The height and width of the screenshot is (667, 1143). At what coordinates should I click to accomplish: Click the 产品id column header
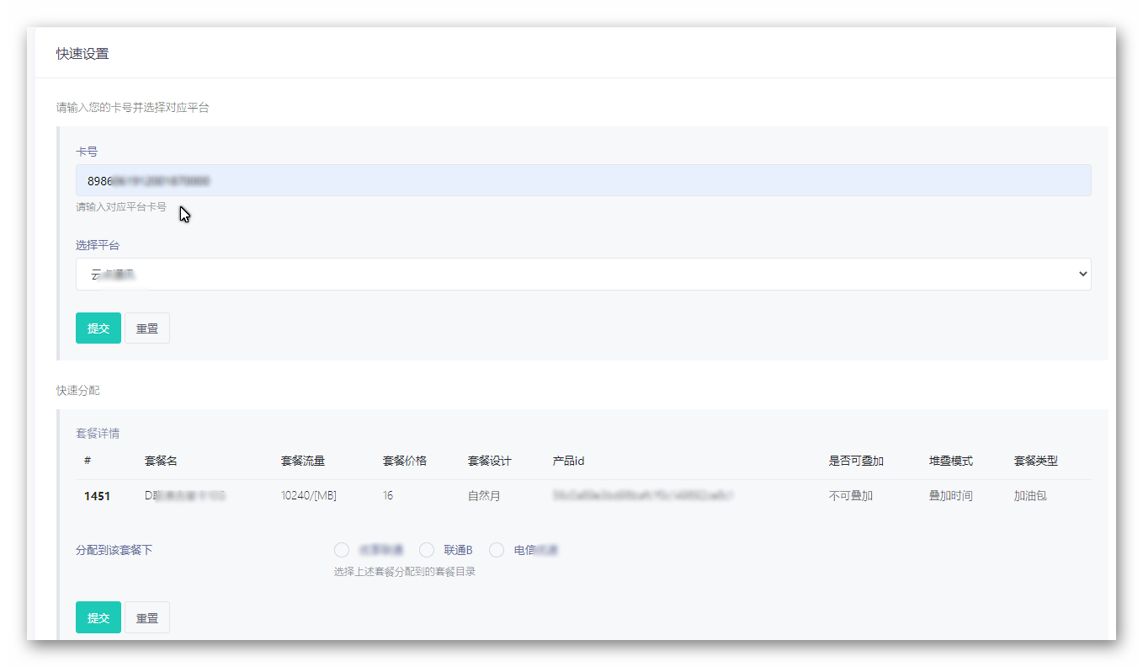click(x=569, y=461)
